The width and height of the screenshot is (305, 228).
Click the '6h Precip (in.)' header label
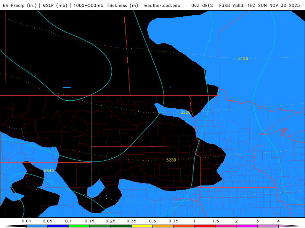pyautogui.click(x=20, y=5)
